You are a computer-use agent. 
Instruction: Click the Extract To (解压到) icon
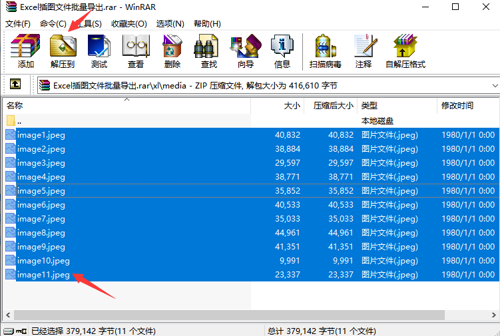[63, 46]
